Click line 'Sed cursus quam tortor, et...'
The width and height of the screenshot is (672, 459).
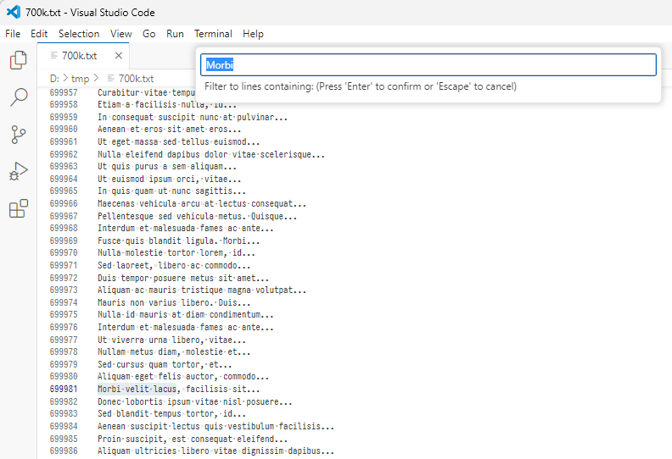[165, 364]
